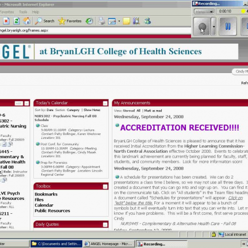View All announcements
This screenshot has width=248, height=248.
click(138, 111)
